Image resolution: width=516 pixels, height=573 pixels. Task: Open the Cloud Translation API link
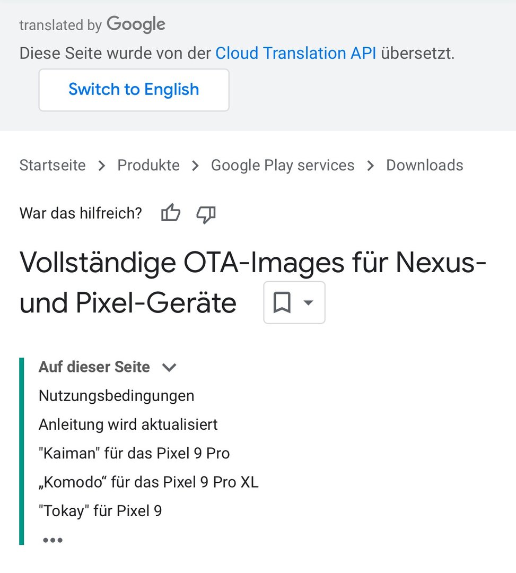pyautogui.click(x=295, y=53)
